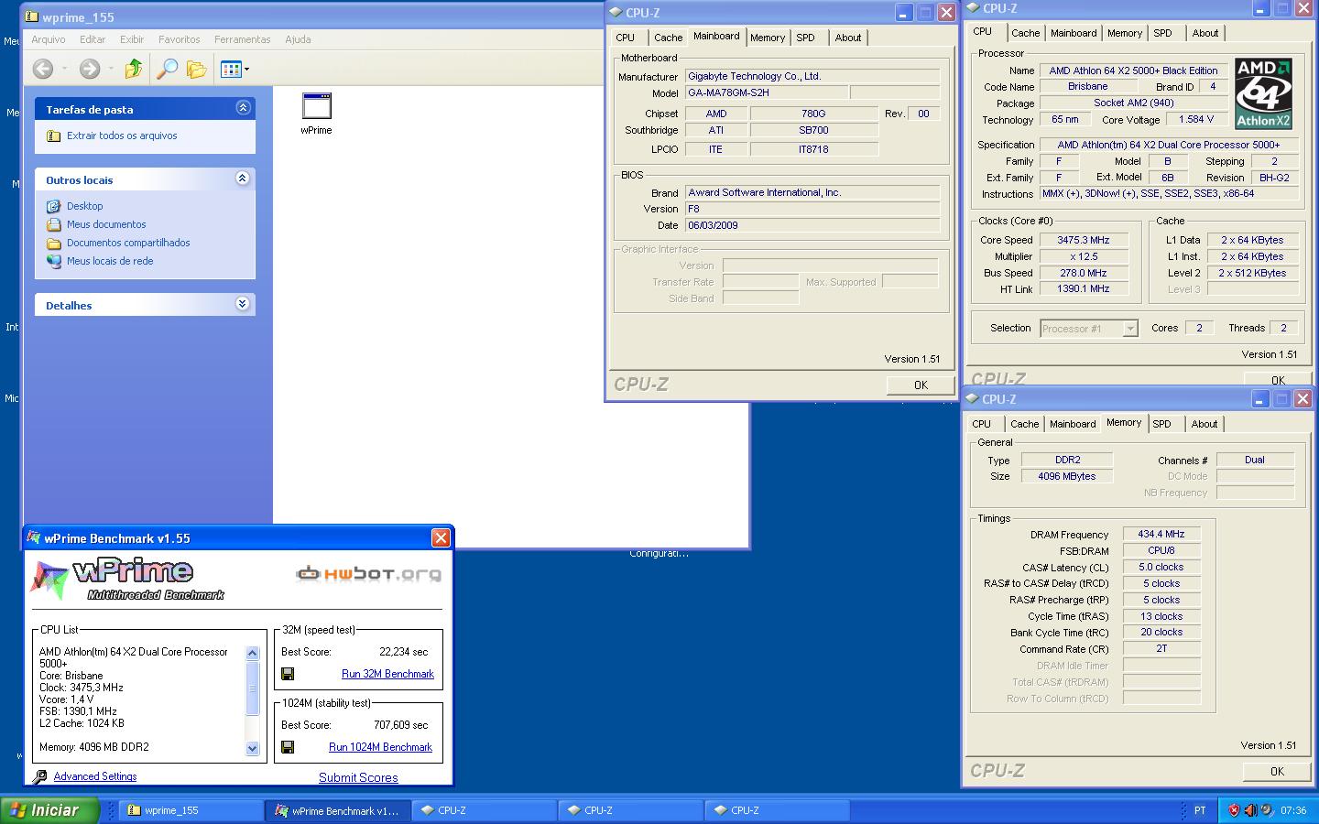This screenshot has width=1319, height=824.
Task: Open Documentos compartilhados
Action: pos(128,243)
